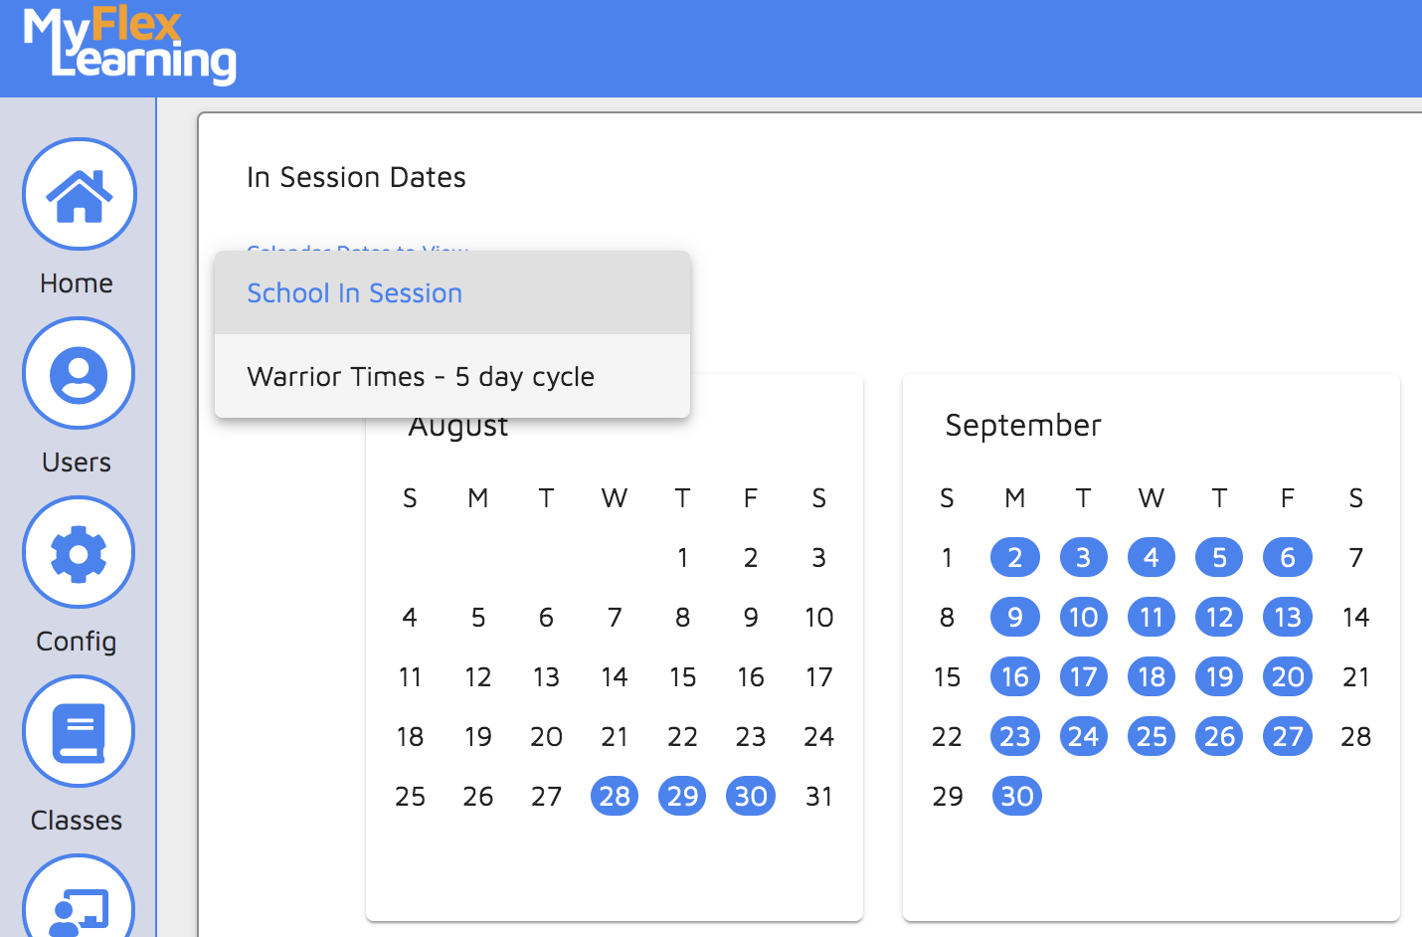The width and height of the screenshot is (1422, 937).
Task: Mark August 27 as in session
Action: pyautogui.click(x=546, y=797)
